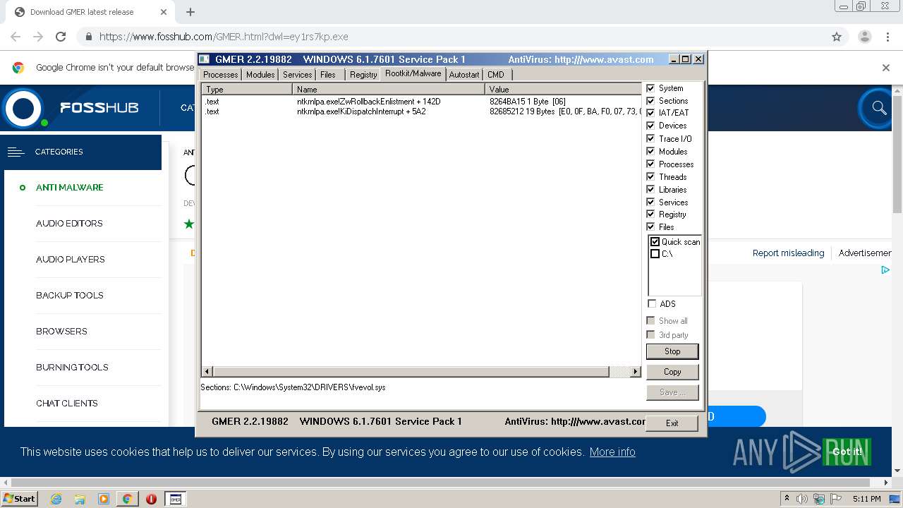Bookmark this page with star icon
903x508 pixels.
(837, 37)
